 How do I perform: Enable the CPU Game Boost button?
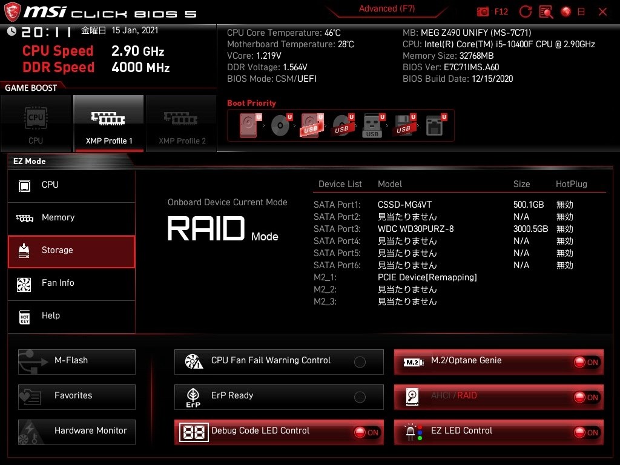pyautogui.click(x=36, y=124)
